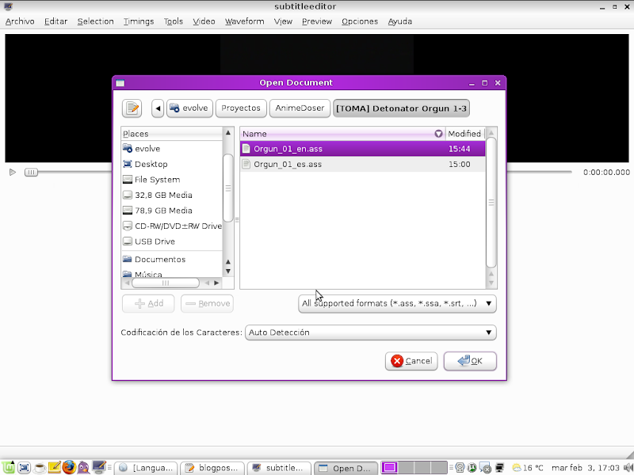Select CD-RW/DVD±RW Drive in Places
This screenshot has width=634, height=475.
172,226
